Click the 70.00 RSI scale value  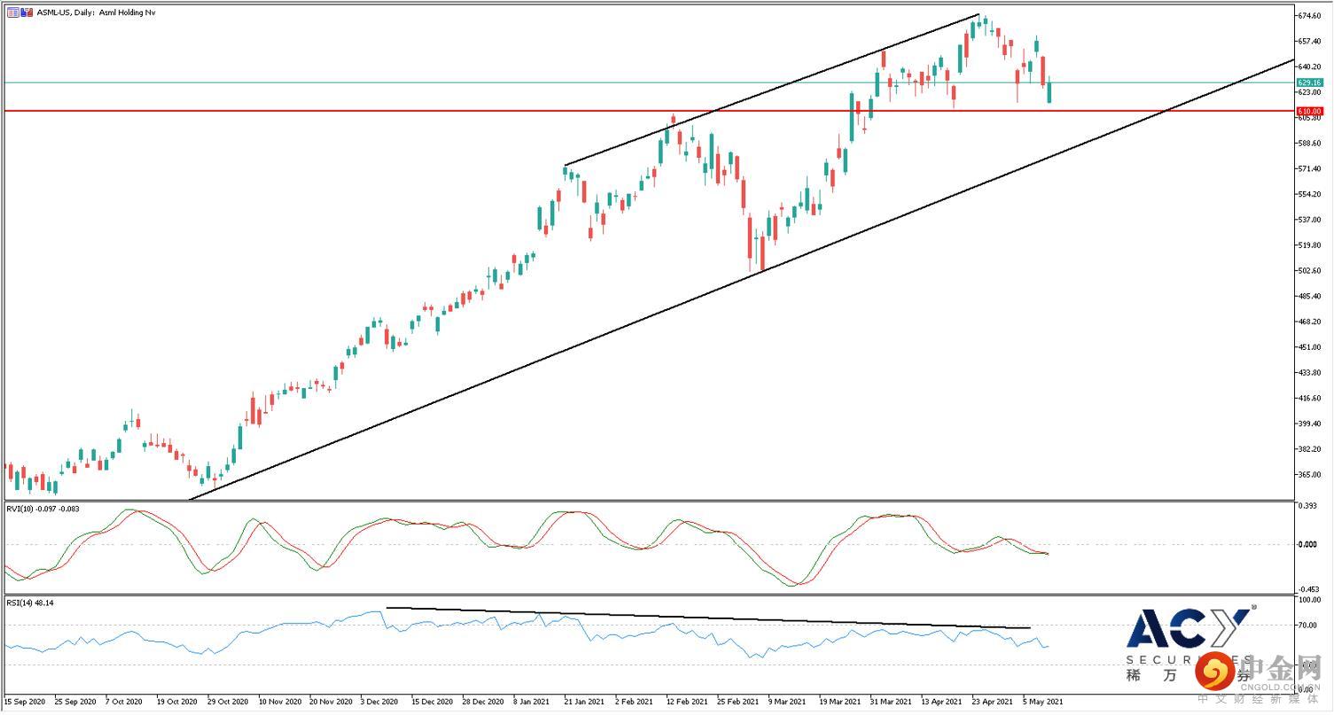pos(1307,626)
